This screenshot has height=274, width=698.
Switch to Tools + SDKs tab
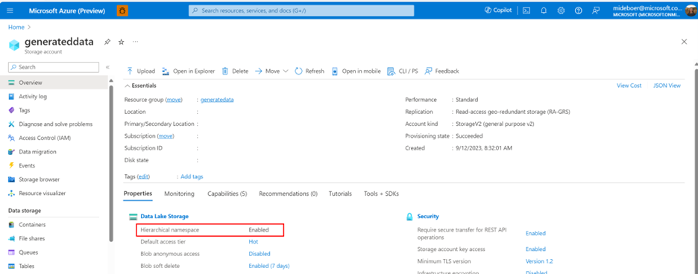(382, 194)
